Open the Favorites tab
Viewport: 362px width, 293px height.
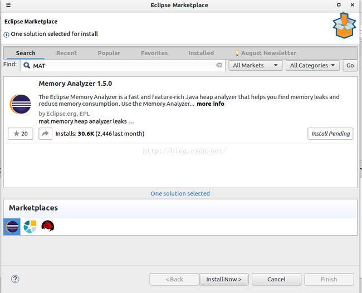(x=154, y=53)
